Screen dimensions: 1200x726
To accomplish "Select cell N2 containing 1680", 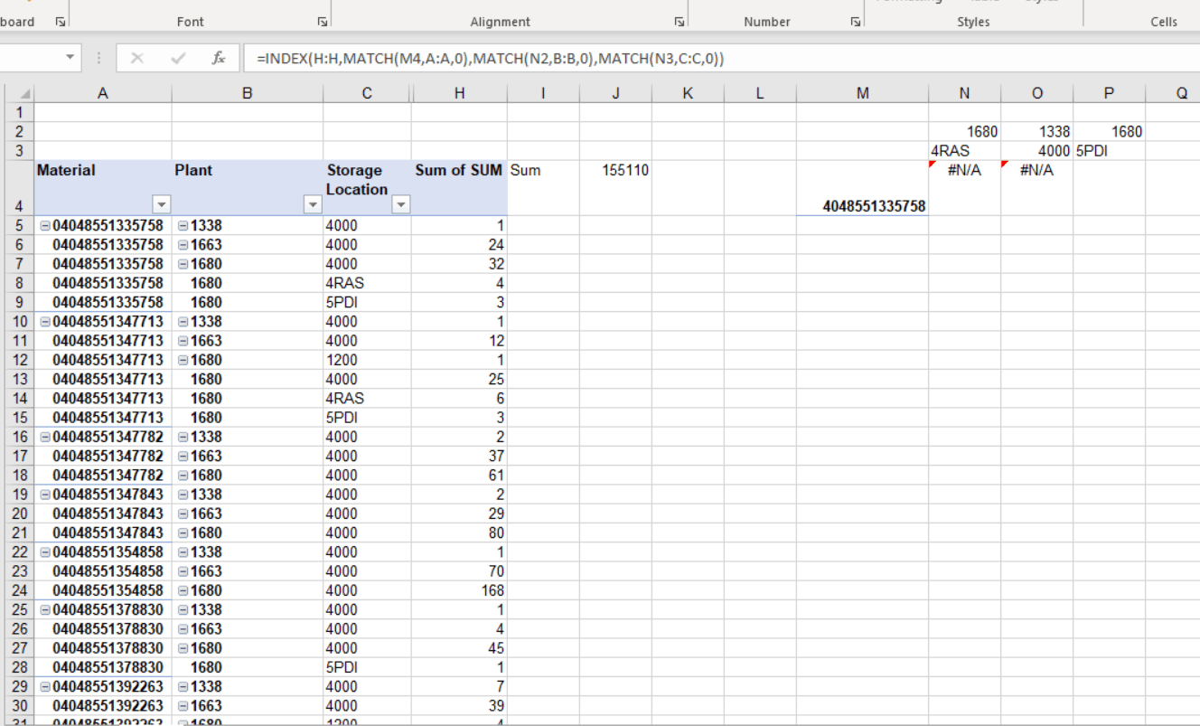I will coord(964,132).
